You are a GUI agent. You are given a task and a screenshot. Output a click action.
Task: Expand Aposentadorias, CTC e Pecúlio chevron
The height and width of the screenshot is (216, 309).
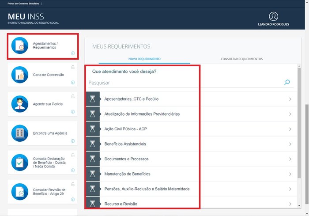coord(290,99)
